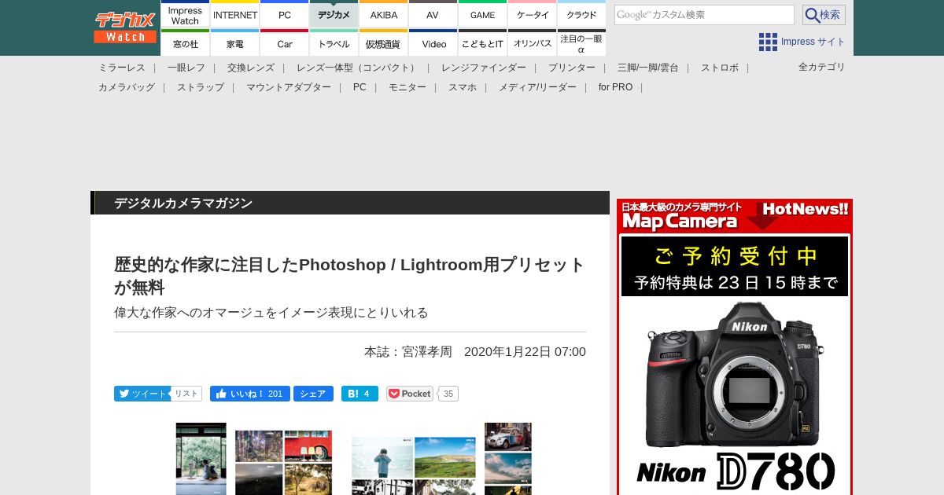Open the 仮想通貨 tab
Image resolution: width=944 pixels, height=495 pixels.
[x=384, y=43]
